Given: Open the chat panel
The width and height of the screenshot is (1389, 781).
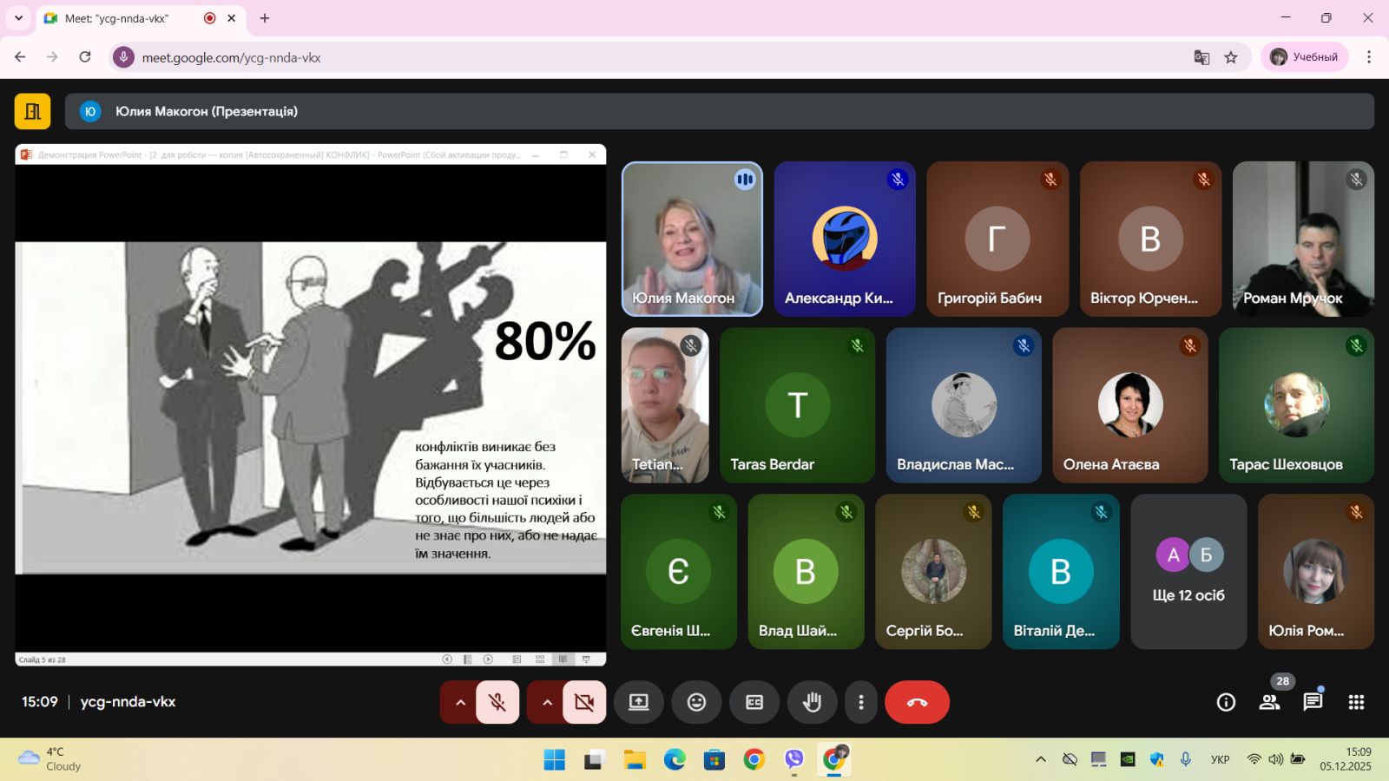Looking at the screenshot, I should click(1313, 702).
